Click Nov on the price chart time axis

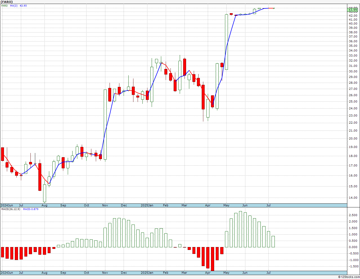(x=105, y=205)
